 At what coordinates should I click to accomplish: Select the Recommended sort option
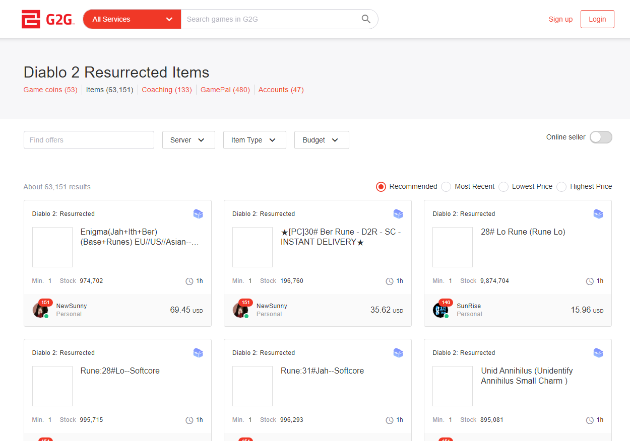tap(381, 187)
